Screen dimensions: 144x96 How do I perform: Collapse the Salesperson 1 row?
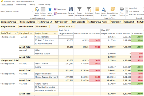coord(1,37)
